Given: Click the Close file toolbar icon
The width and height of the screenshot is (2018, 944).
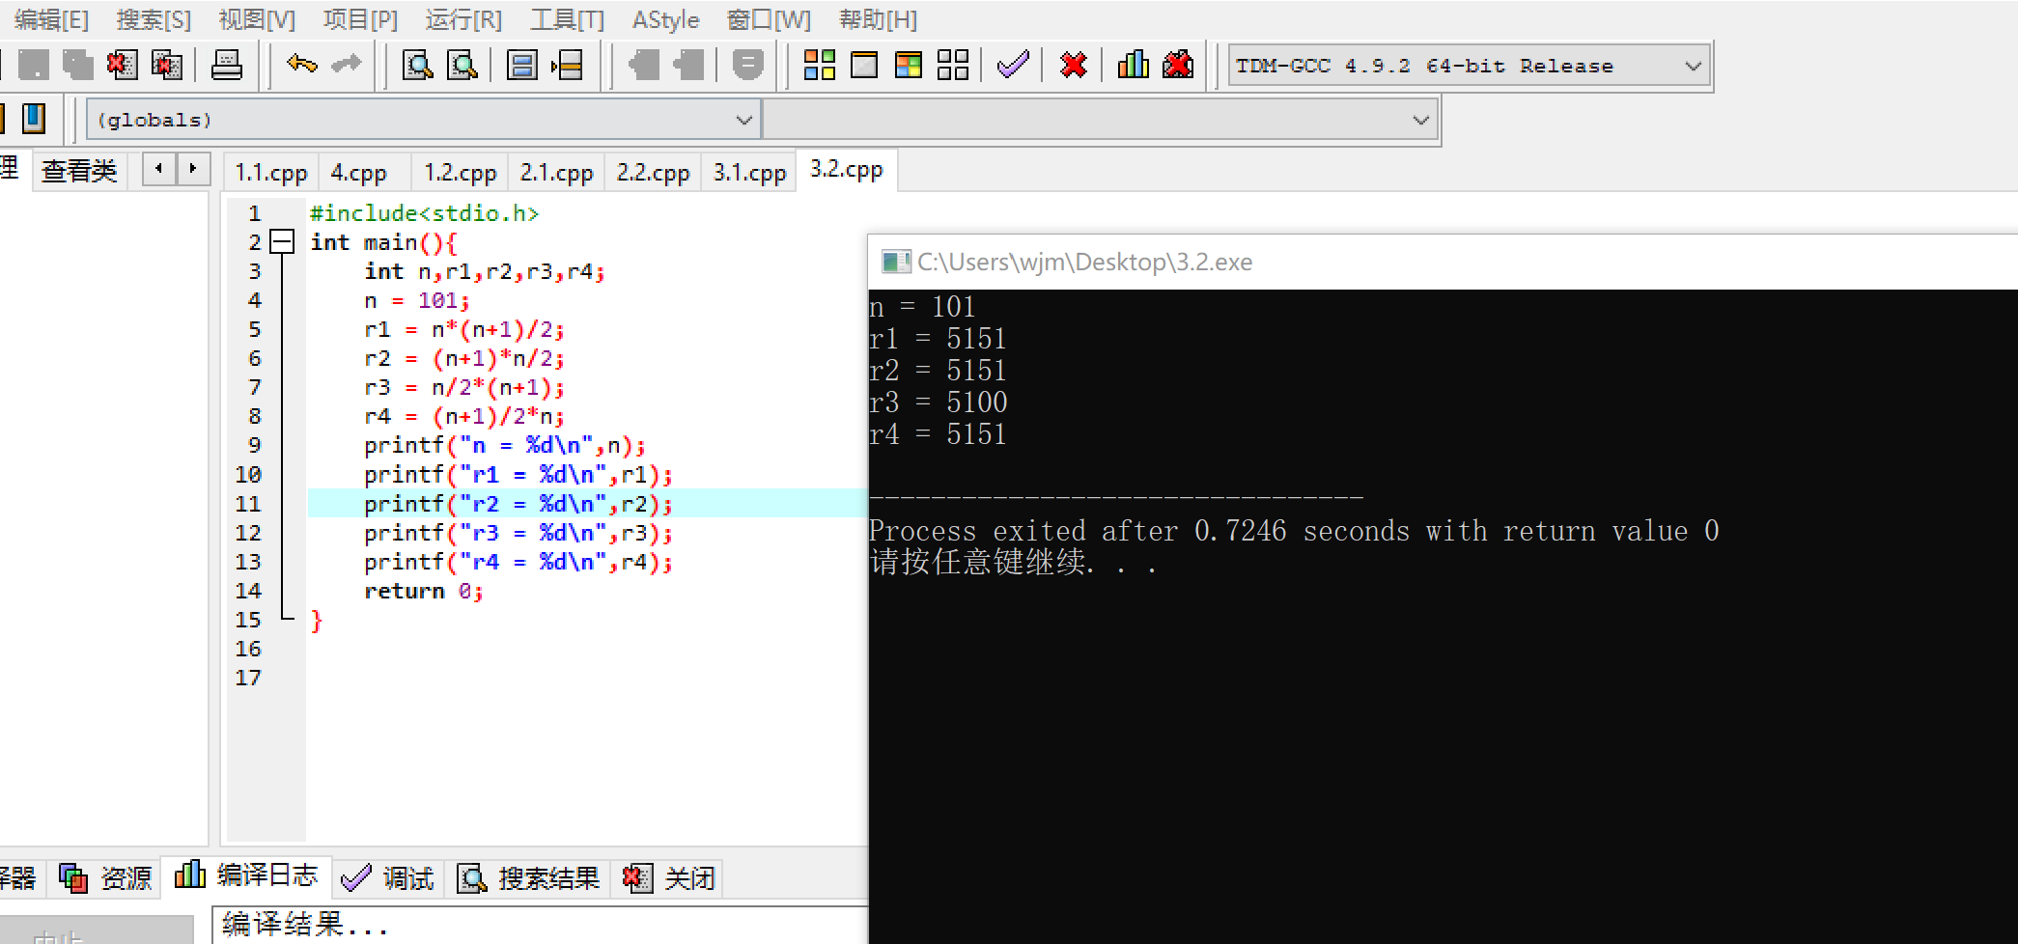Looking at the screenshot, I should 122,66.
